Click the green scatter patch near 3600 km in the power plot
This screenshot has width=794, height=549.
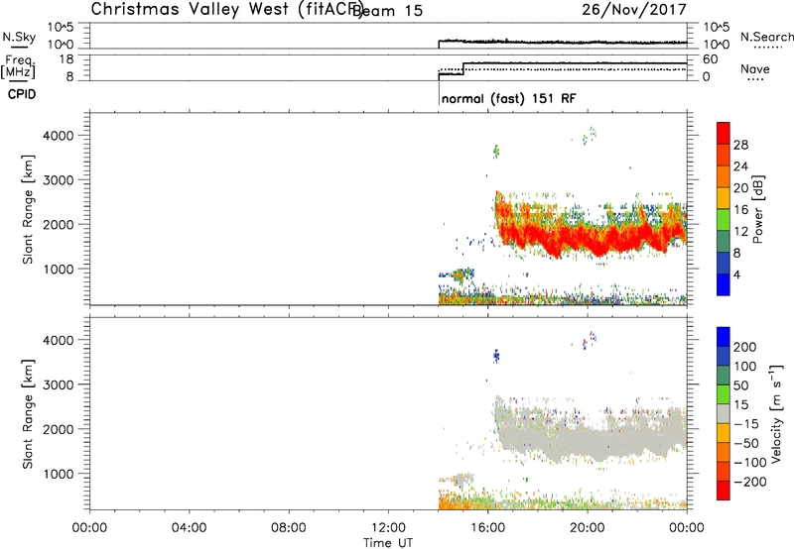coord(496,151)
